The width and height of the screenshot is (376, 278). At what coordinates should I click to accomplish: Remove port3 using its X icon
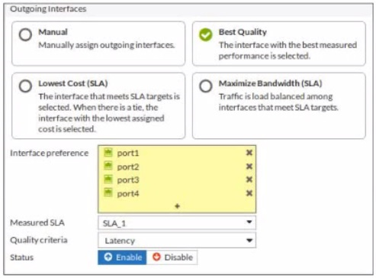[249, 179]
